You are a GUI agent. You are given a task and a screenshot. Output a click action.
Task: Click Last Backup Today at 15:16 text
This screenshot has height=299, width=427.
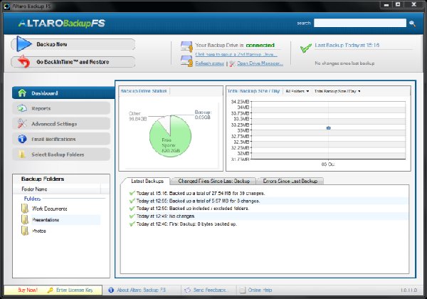point(347,45)
